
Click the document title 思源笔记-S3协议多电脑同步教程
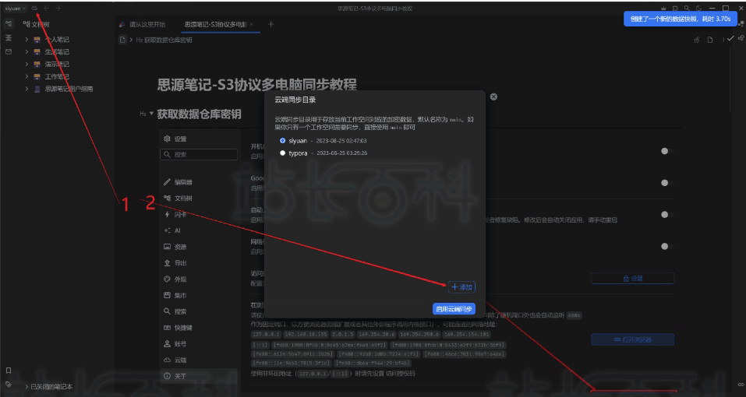tap(257, 85)
